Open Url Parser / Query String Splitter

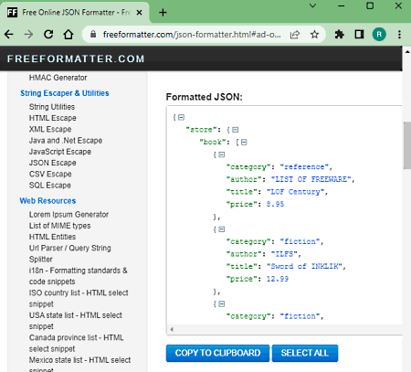click(x=70, y=253)
